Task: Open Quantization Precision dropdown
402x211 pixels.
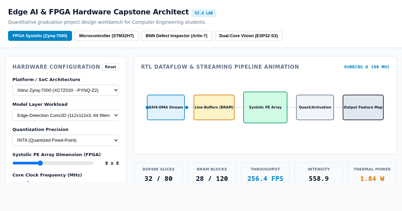Action: (66, 140)
